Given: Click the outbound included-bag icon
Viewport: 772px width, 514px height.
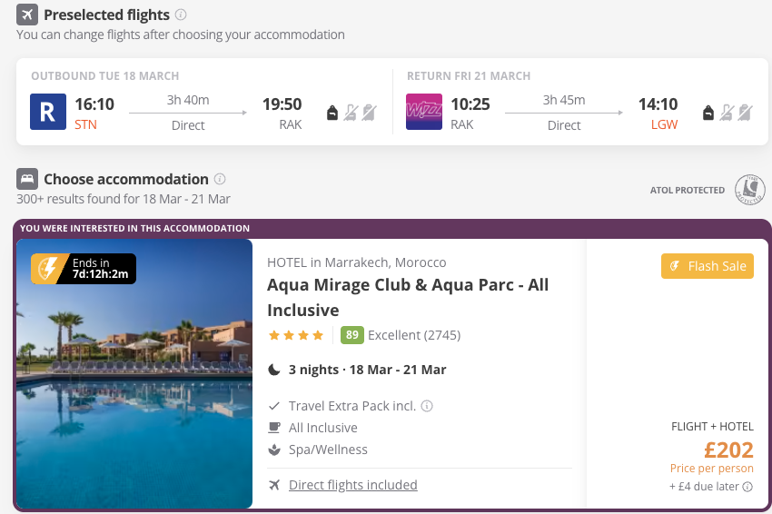Looking at the screenshot, I should tap(332, 113).
